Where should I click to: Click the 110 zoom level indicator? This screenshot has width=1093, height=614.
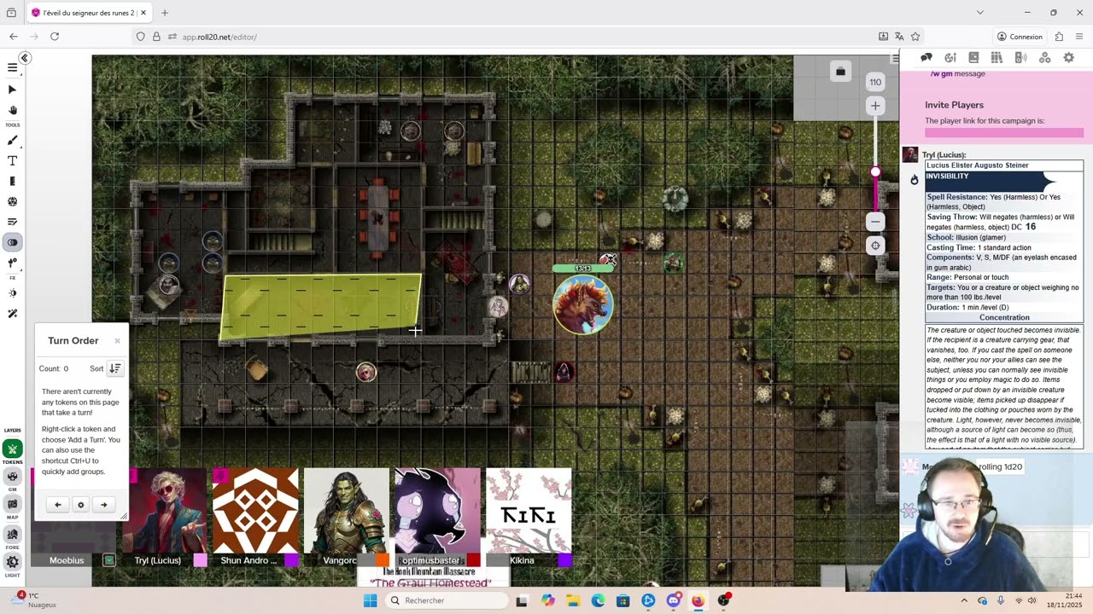tap(875, 82)
